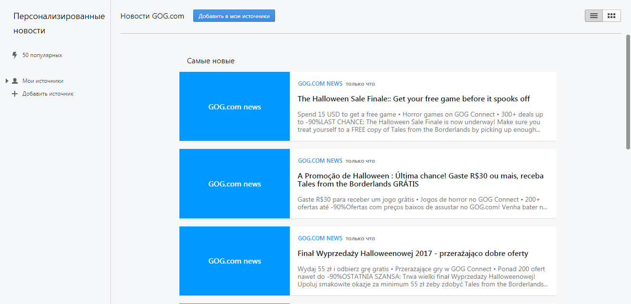Select Добавить источник in sidebar
631x304 pixels.
[48, 94]
